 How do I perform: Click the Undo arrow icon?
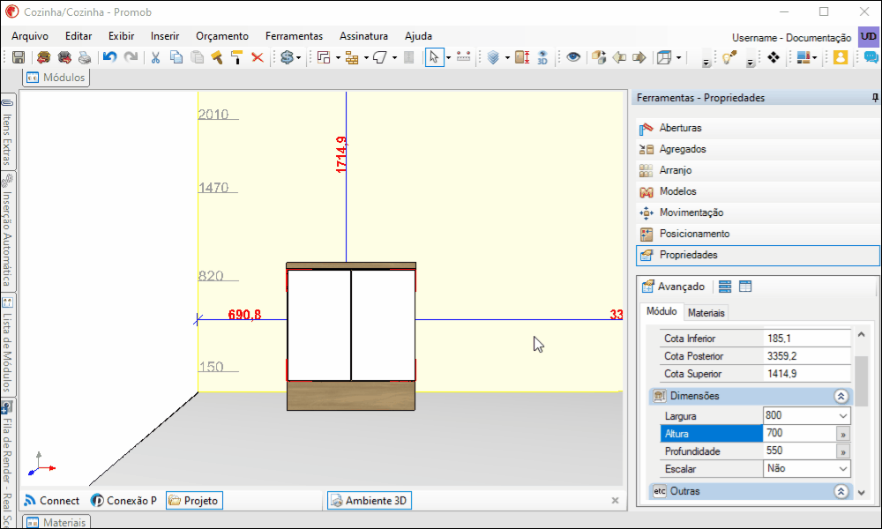coord(109,57)
